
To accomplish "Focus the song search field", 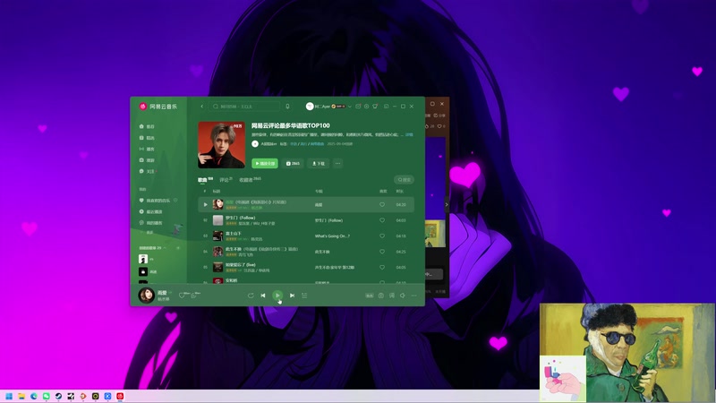I will [x=244, y=107].
